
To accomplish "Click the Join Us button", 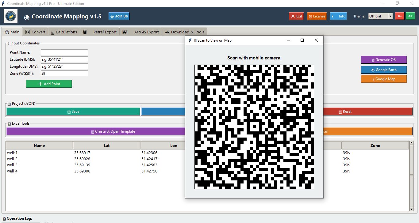I will (x=119, y=16).
